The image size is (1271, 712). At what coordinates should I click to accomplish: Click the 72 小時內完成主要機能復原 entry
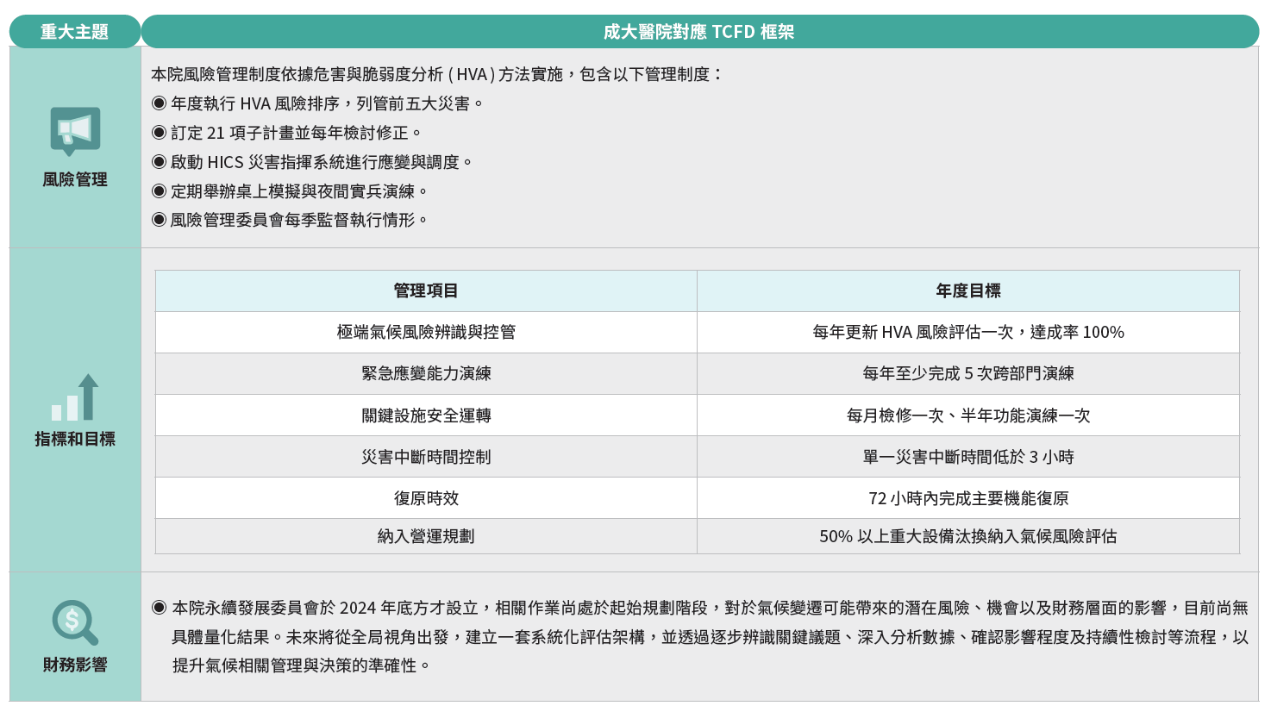click(967, 497)
